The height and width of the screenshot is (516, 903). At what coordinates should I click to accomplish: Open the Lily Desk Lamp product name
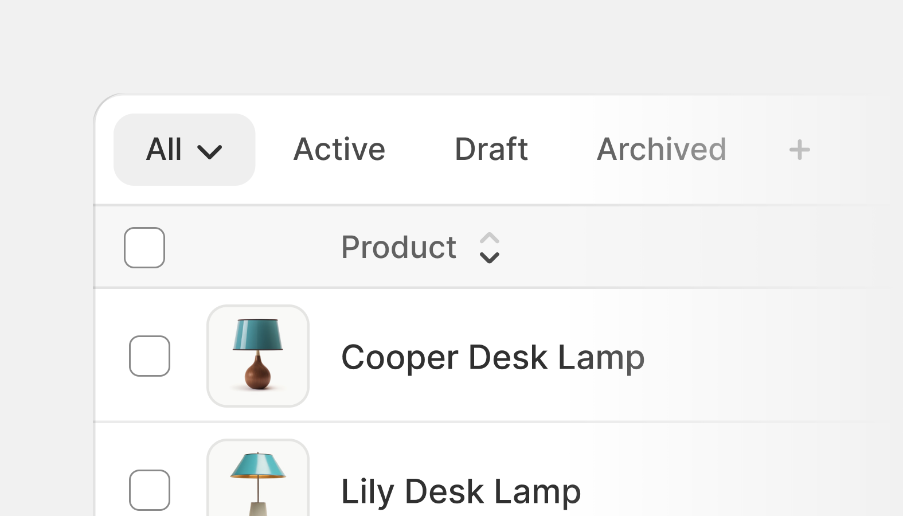pos(461,492)
